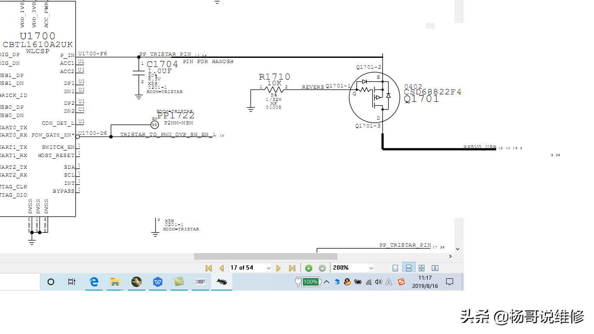
Task: Switch to two-page facing view
Action: (435, 268)
